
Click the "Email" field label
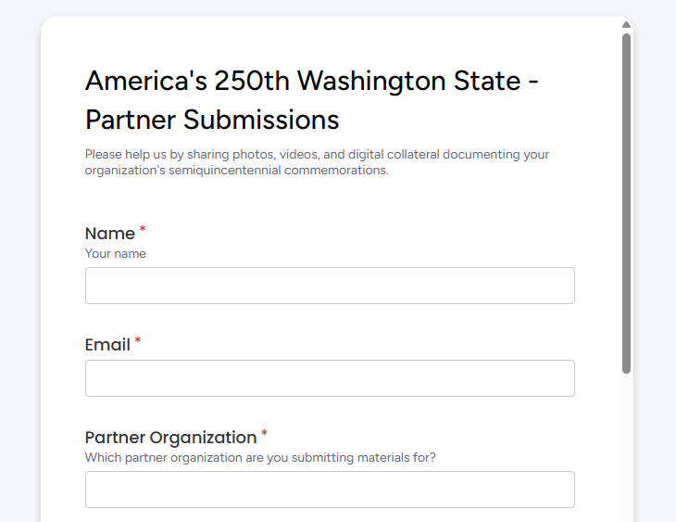pos(107,345)
